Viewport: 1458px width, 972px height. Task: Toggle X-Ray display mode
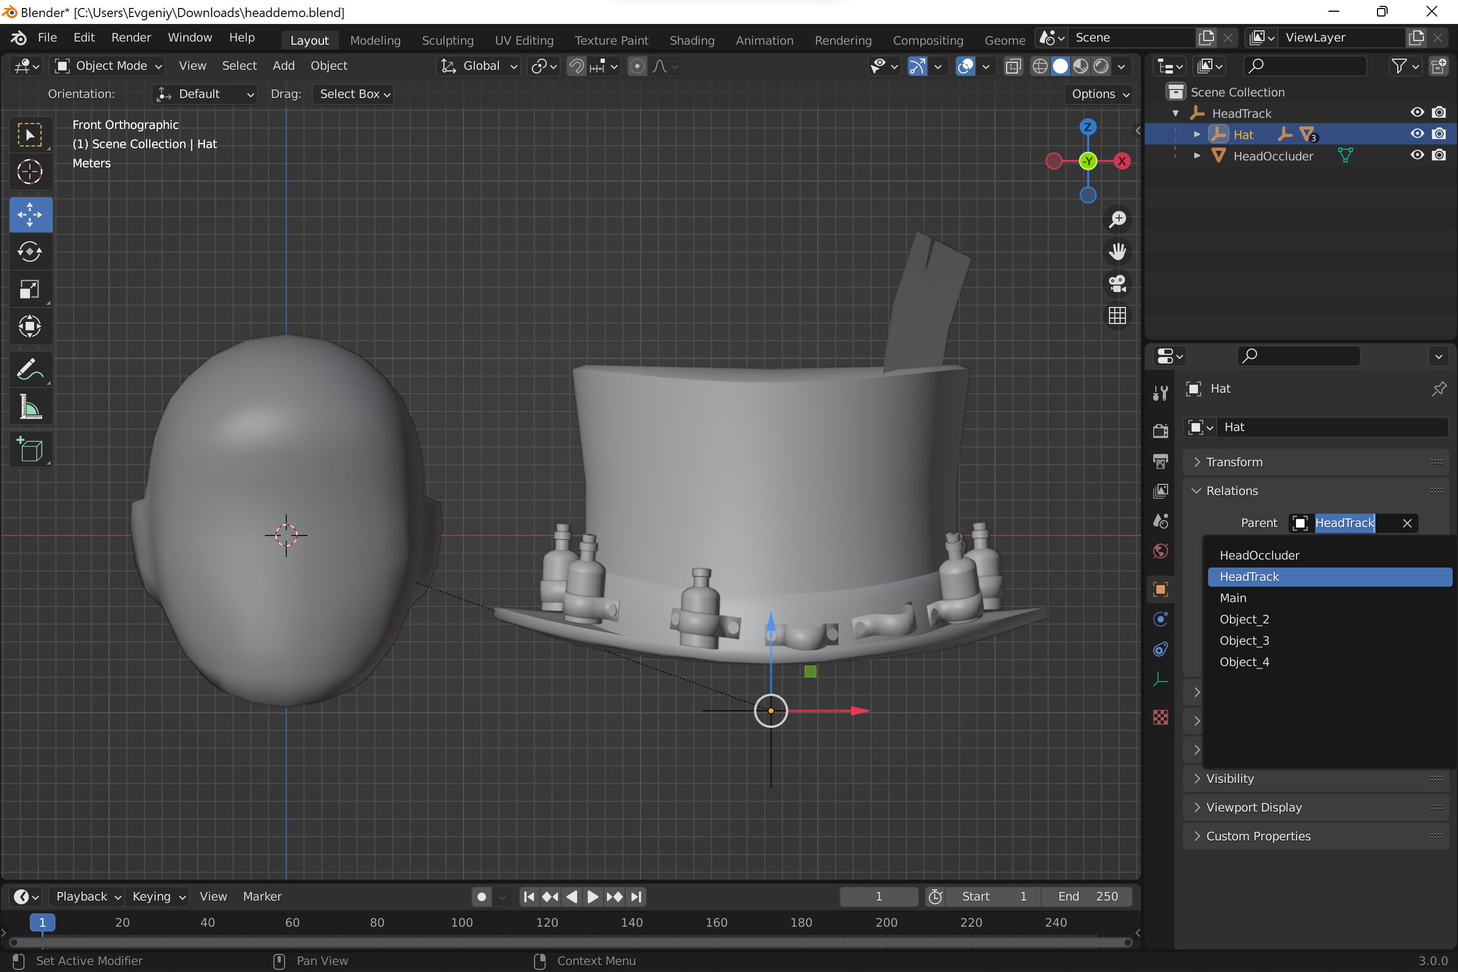pyautogui.click(x=1013, y=66)
